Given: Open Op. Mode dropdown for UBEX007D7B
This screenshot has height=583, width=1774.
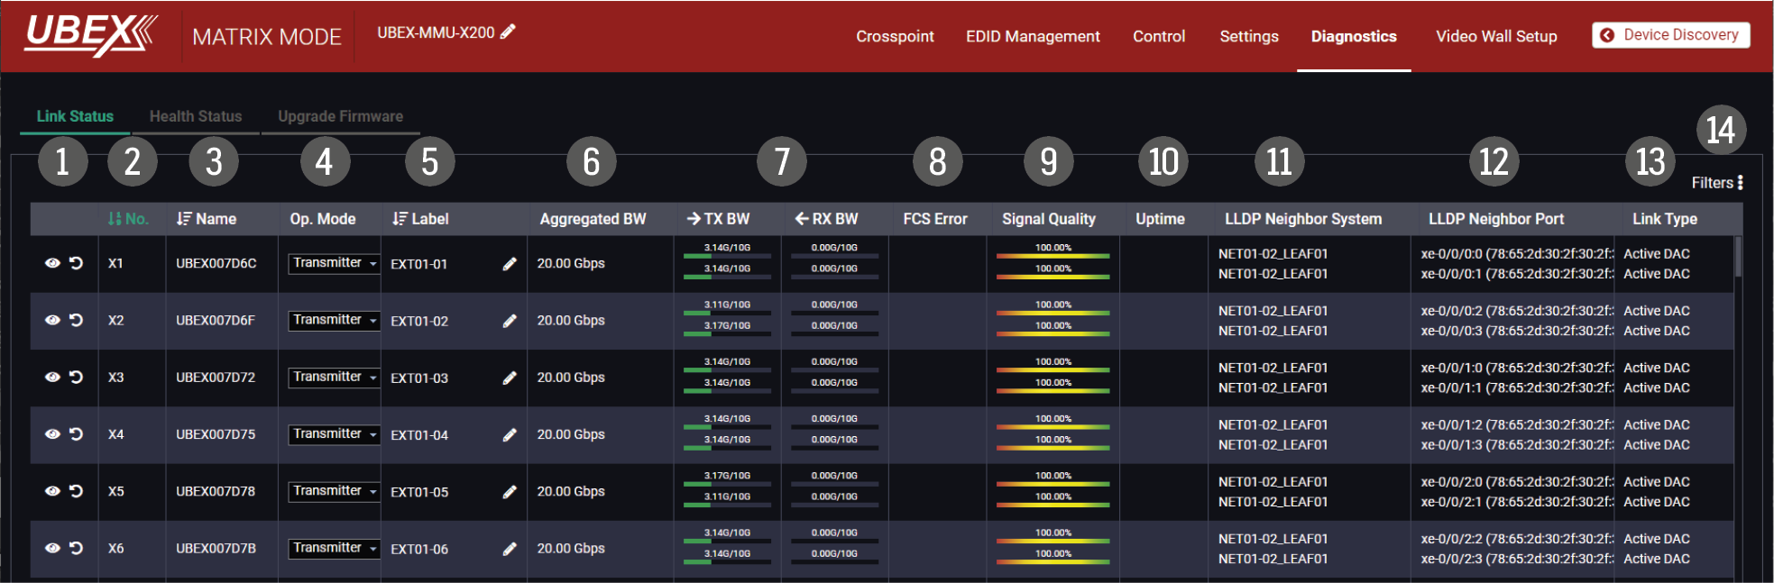Looking at the screenshot, I should click(x=335, y=548).
